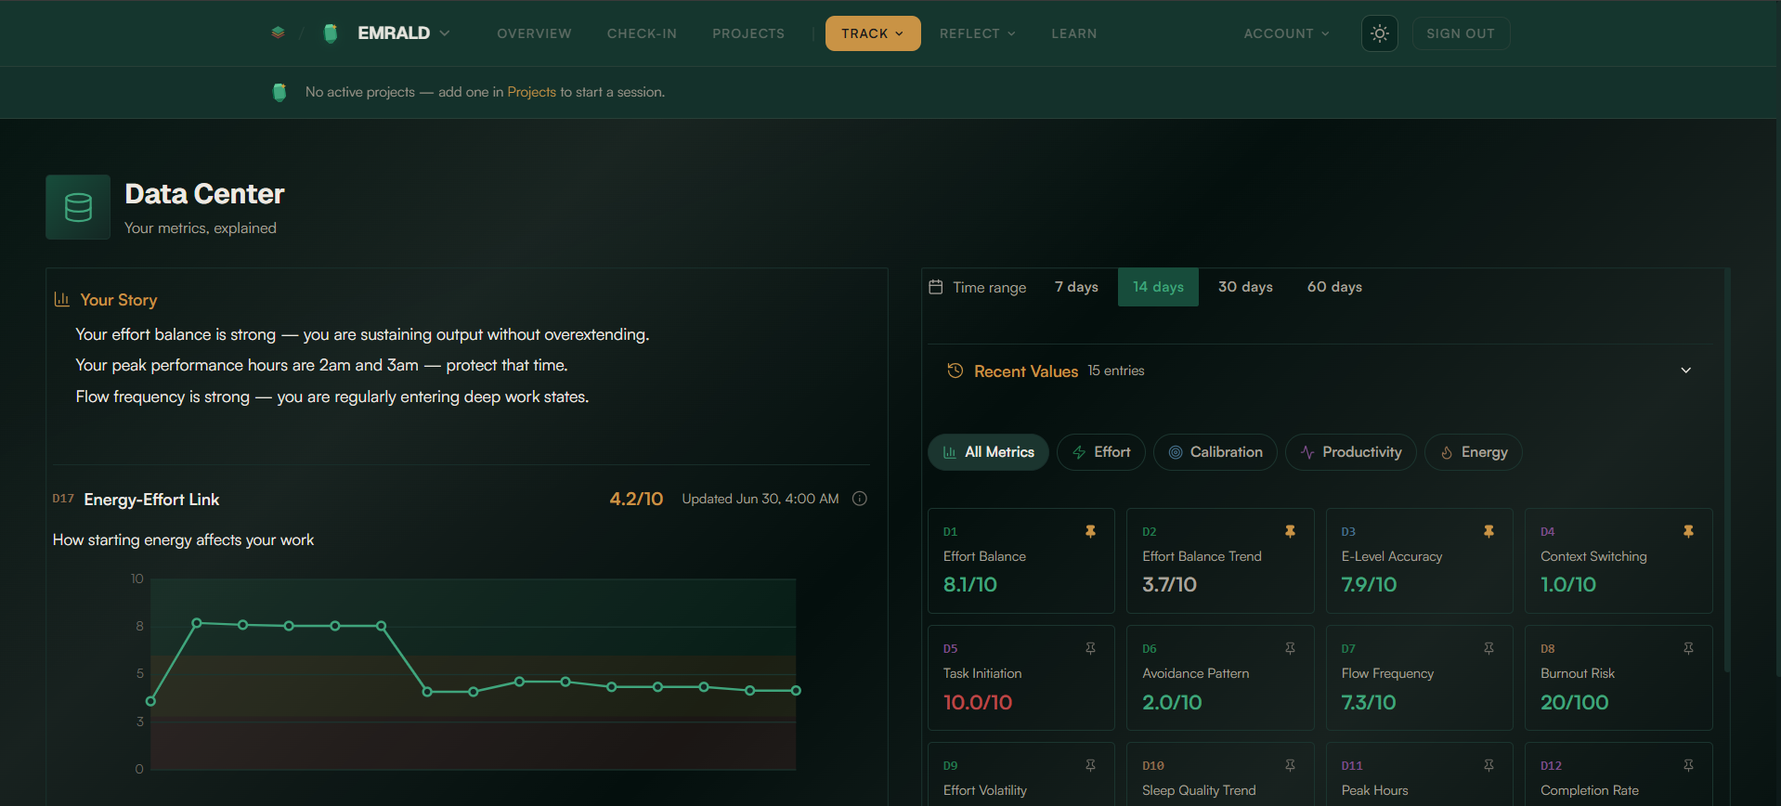Open the TRACK dropdown menu
This screenshot has width=1781, height=806.
pos(873,33)
